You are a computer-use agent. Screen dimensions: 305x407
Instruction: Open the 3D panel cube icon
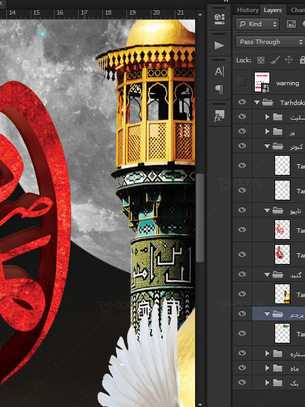219,19
